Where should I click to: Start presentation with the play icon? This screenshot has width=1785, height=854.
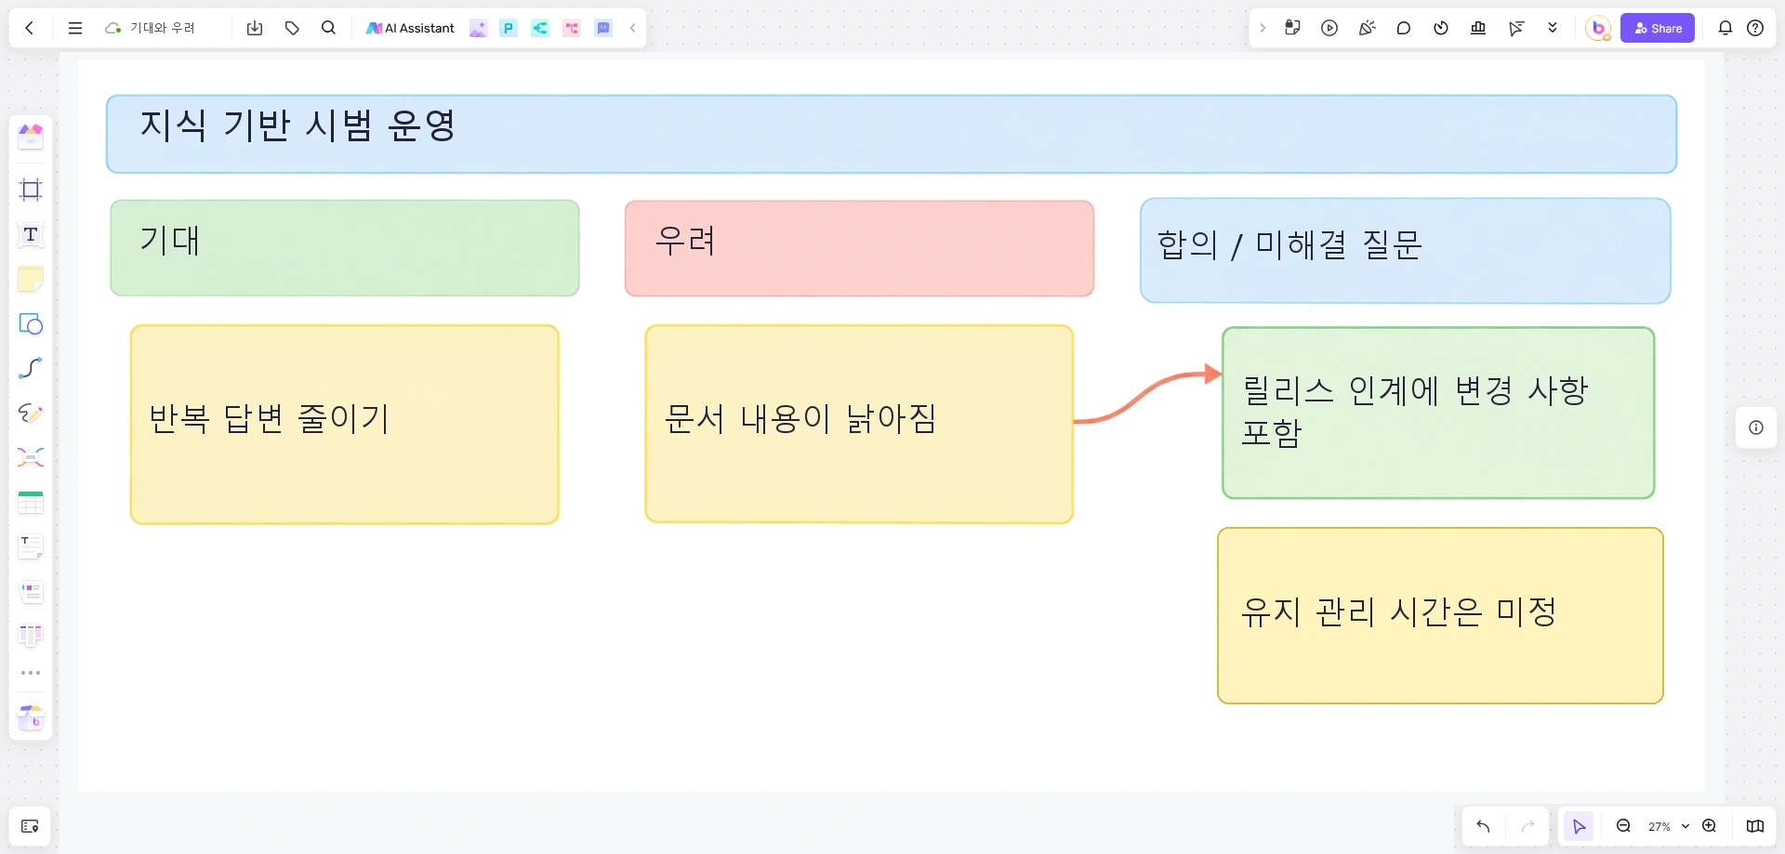click(x=1329, y=28)
